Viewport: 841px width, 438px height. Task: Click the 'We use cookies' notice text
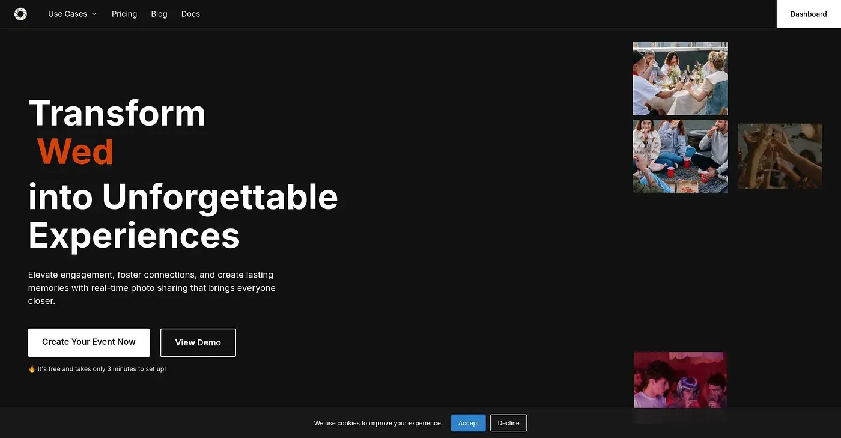(378, 424)
